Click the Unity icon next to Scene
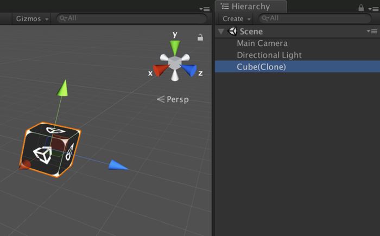This screenshot has height=236, width=380. (233, 31)
